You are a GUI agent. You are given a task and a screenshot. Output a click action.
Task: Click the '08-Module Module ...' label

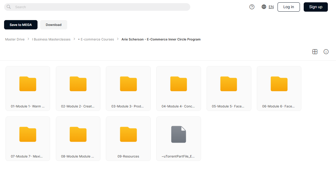pyautogui.click(x=78, y=156)
